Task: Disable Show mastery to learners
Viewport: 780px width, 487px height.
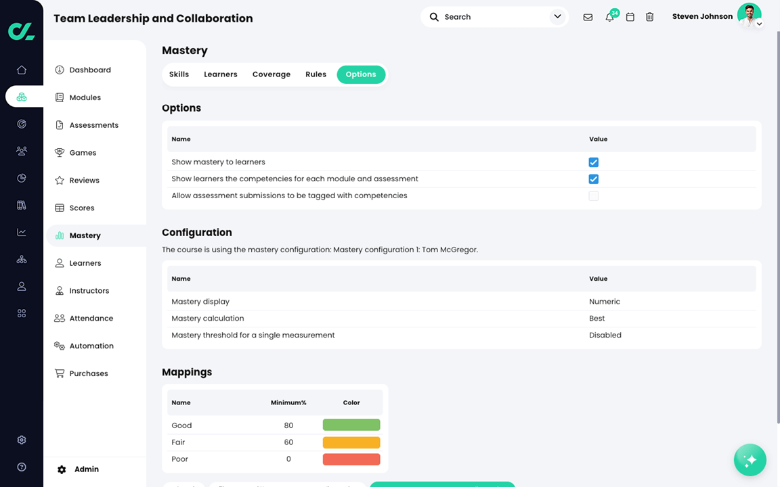Action: click(594, 162)
